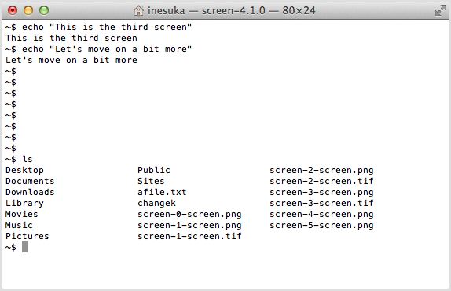Screen dimensions: 451x291
Task: Click the Desktop entry in ls output
Action: click(24, 170)
